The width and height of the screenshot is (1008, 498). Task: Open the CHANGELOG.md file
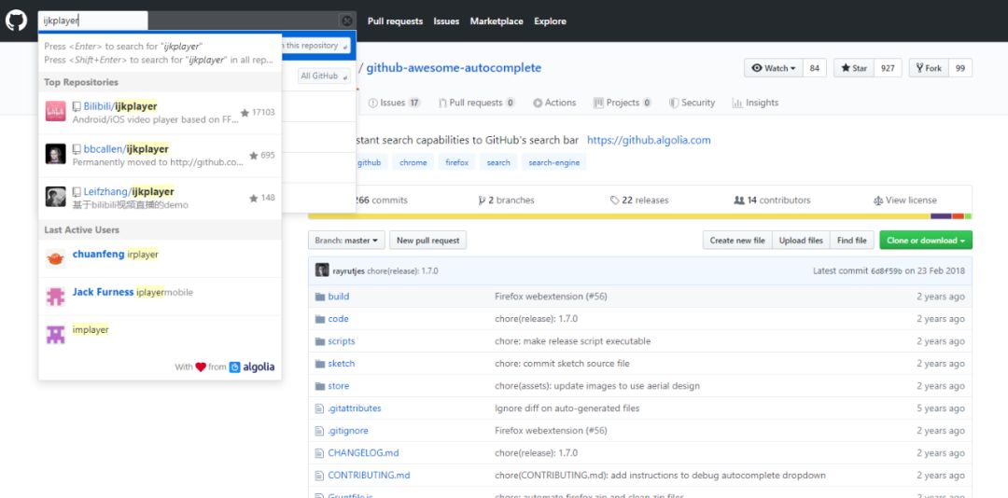tap(363, 453)
